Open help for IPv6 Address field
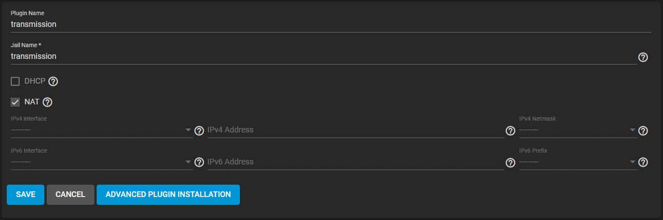The width and height of the screenshot is (663, 220). point(510,163)
